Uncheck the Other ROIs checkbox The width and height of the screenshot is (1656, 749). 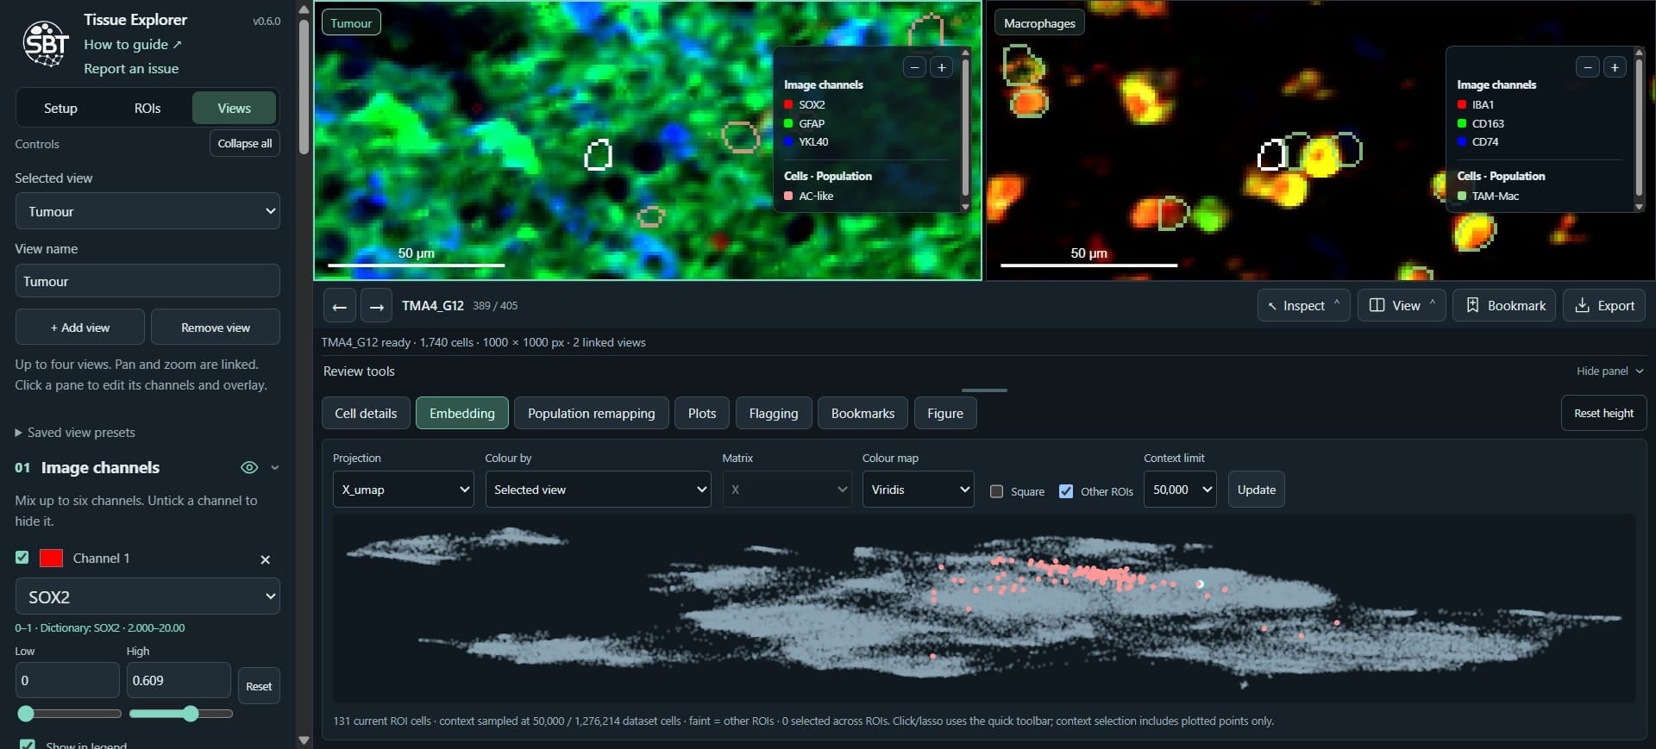tap(1066, 491)
